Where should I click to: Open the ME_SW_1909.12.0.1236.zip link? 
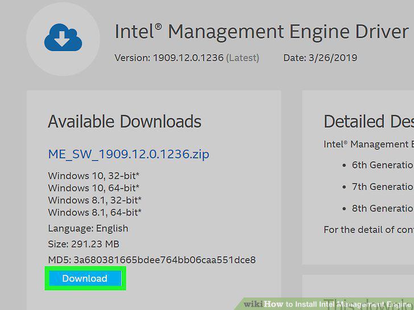pos(129,154)
